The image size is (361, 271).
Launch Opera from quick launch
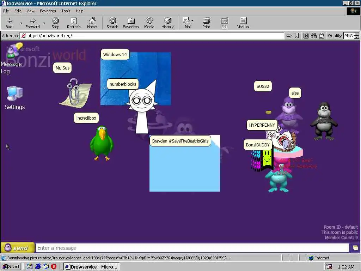(54, 267)
